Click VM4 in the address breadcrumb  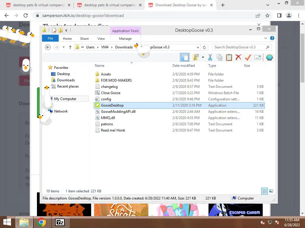[105, 47]
